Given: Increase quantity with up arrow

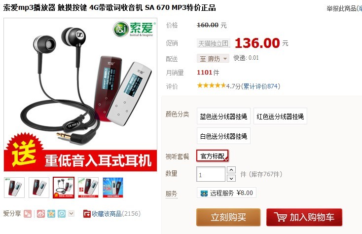Looking at the screenshot, I should 231,170.
